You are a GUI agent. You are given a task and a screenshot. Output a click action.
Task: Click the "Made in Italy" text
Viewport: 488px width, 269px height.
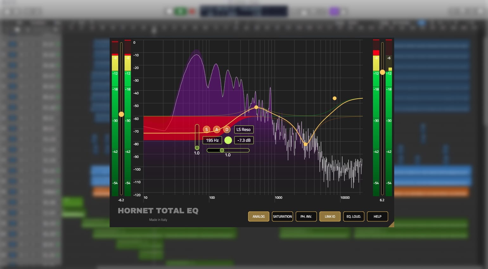(x=158, y=220)
